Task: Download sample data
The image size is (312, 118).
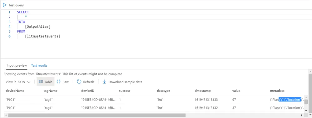Action: 122,82
